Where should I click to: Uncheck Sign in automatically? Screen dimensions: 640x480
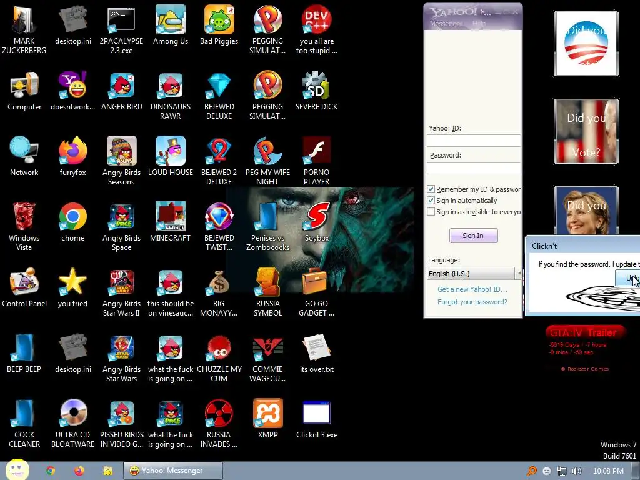click(x=431, y=201)
